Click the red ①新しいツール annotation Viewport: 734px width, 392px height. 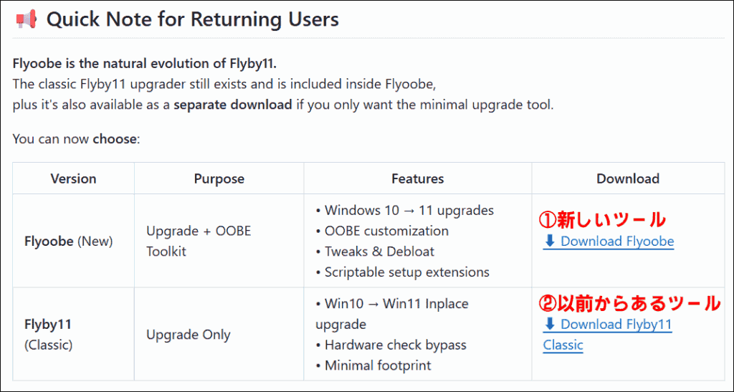coord(602,220)
